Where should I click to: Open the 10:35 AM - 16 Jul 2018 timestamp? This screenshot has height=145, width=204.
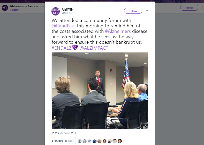click(x=64, y=133)
